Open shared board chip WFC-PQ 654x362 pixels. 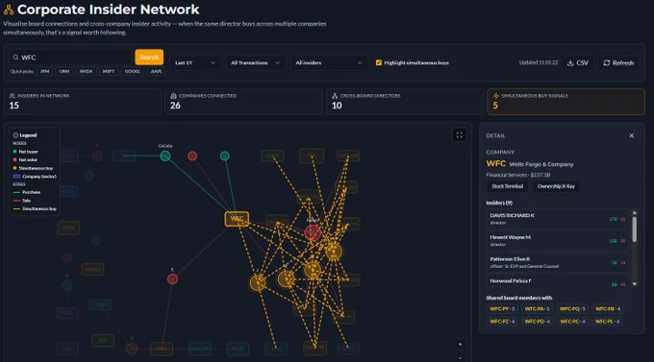[x=572, y=308]
